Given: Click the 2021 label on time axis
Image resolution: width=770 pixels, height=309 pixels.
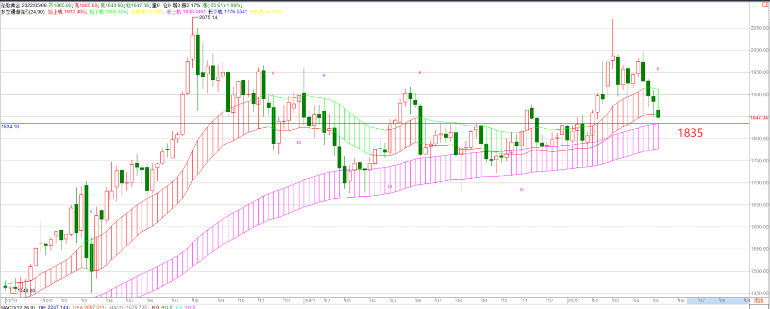Looking at the screenshot, I should pos(309,300).
